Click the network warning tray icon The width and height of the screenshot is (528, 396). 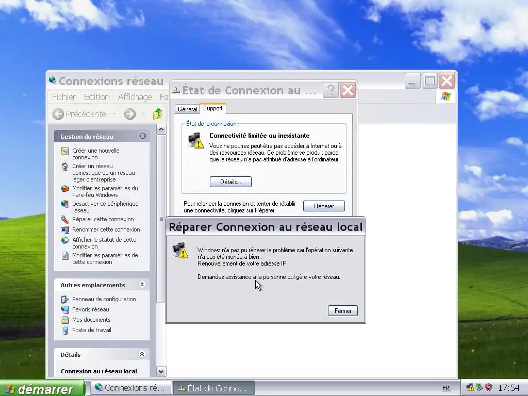(470, 388)
